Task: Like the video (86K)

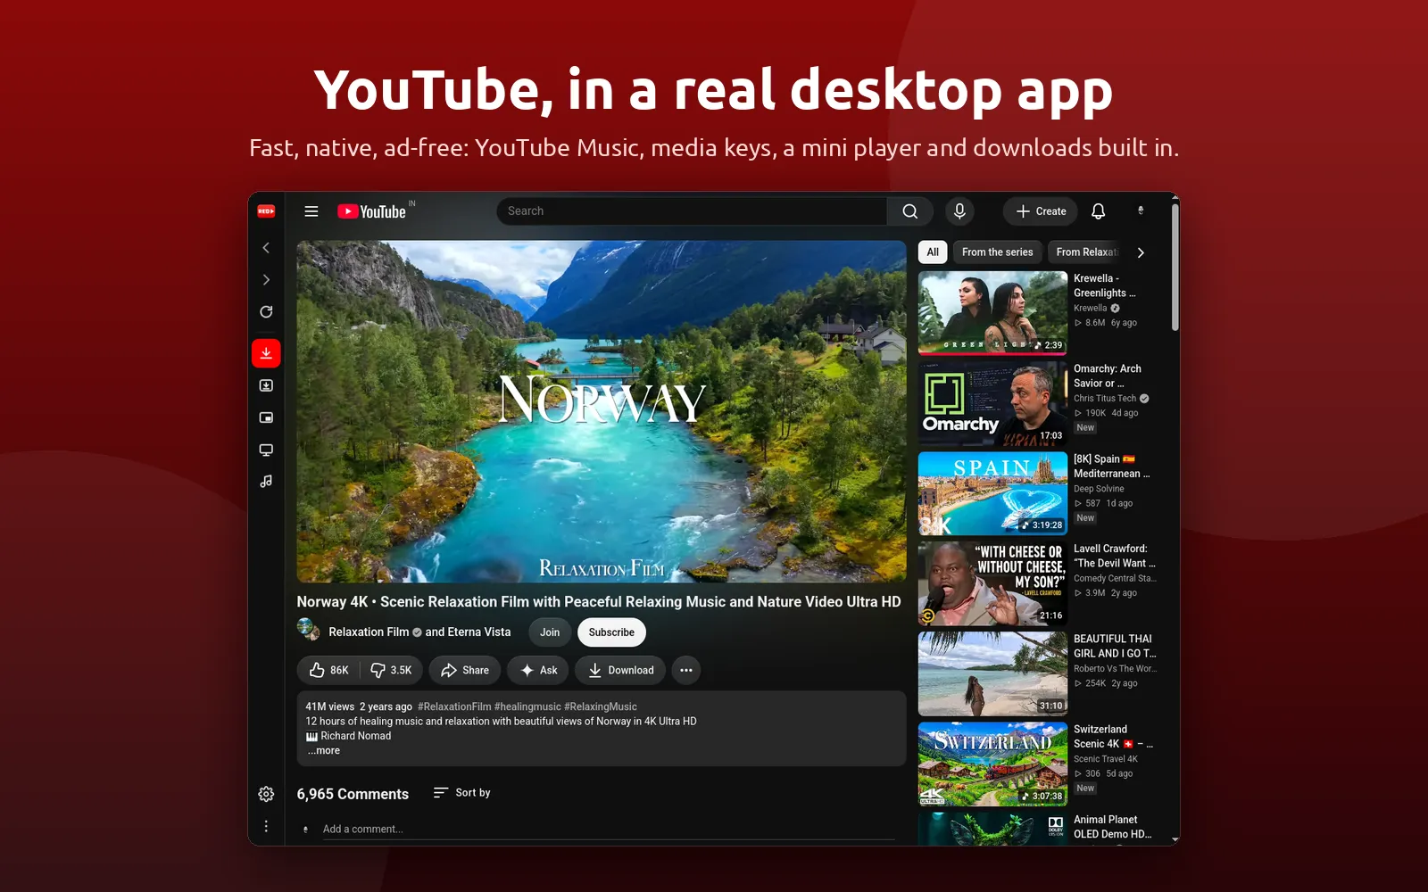Action: [328, 670]
